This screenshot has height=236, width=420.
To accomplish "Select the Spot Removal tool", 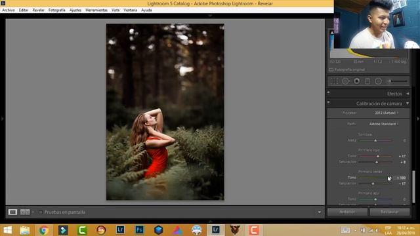I will pyautogui.click(x=346, y=81).
